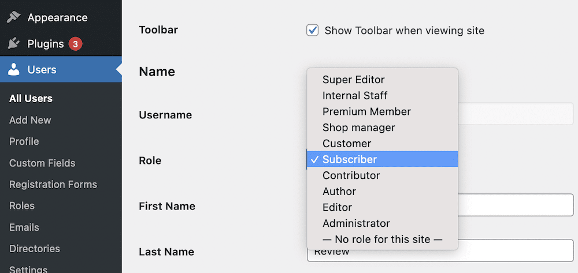578x273 pixels.
Task: Go to Custom Fields submenu
Action: (x=42, y=163)
